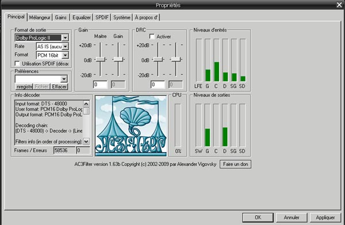
Task: Open the SPDIF tab
Action: click(x=102, y=18)
